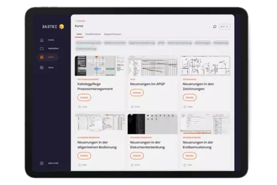Filter by the Erstbemusterung chip
This screenshot has width=277, height=185.
(x=86, y=49)
